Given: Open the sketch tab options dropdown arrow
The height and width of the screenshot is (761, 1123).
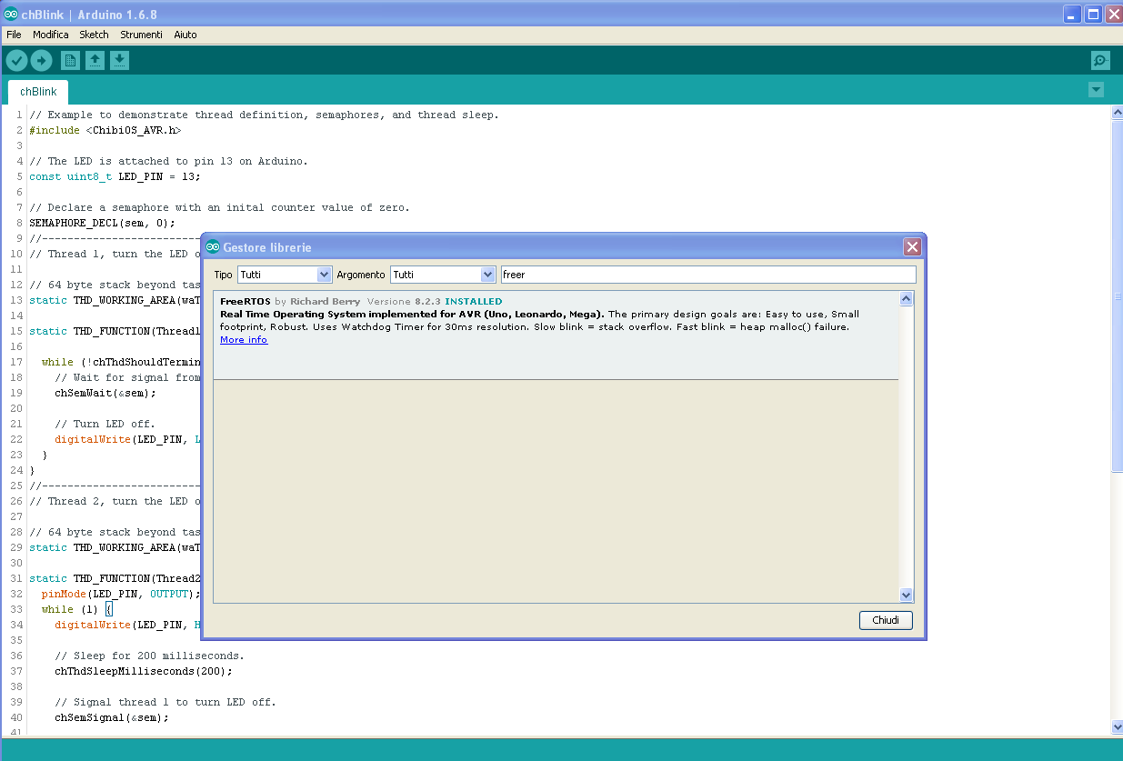Looking at the screenshot, I should click(x=1096, y=90).
